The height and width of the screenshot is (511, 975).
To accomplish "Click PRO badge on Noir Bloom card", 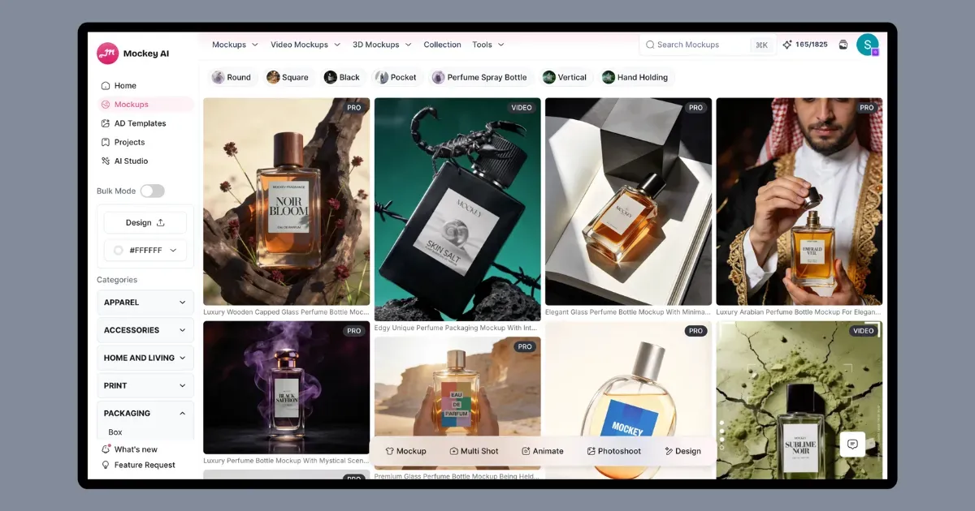I will 354,107.
